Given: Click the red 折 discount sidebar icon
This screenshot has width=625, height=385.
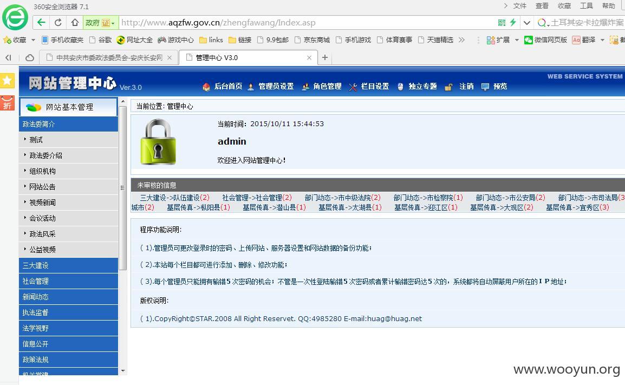Looking at the screenshot, I should point(7,103).
